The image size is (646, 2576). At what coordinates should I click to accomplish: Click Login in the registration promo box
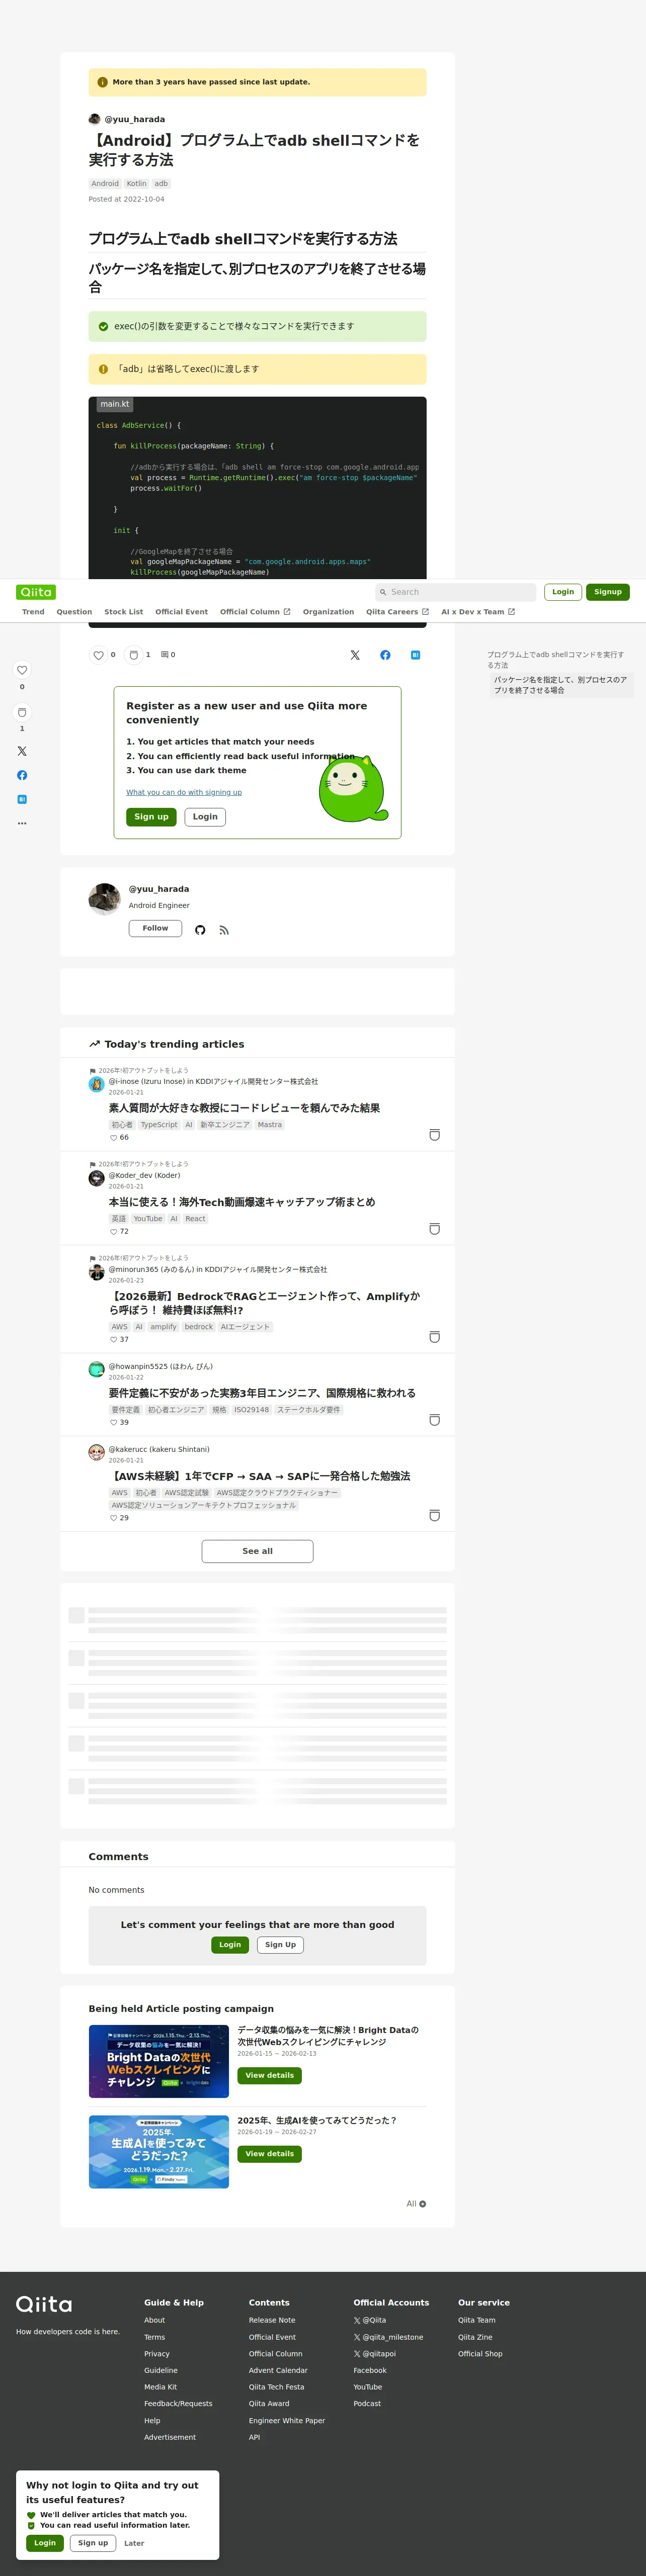click(x=205, y=817)
